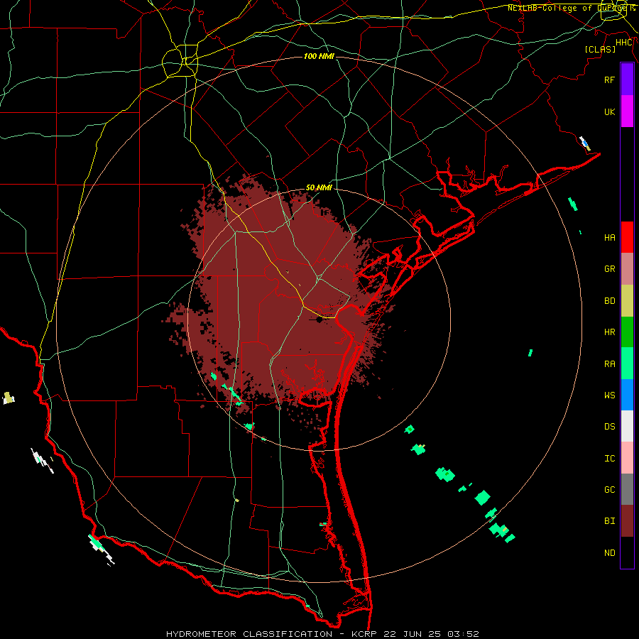Click the RA light green swatch

tap(627, 364)
